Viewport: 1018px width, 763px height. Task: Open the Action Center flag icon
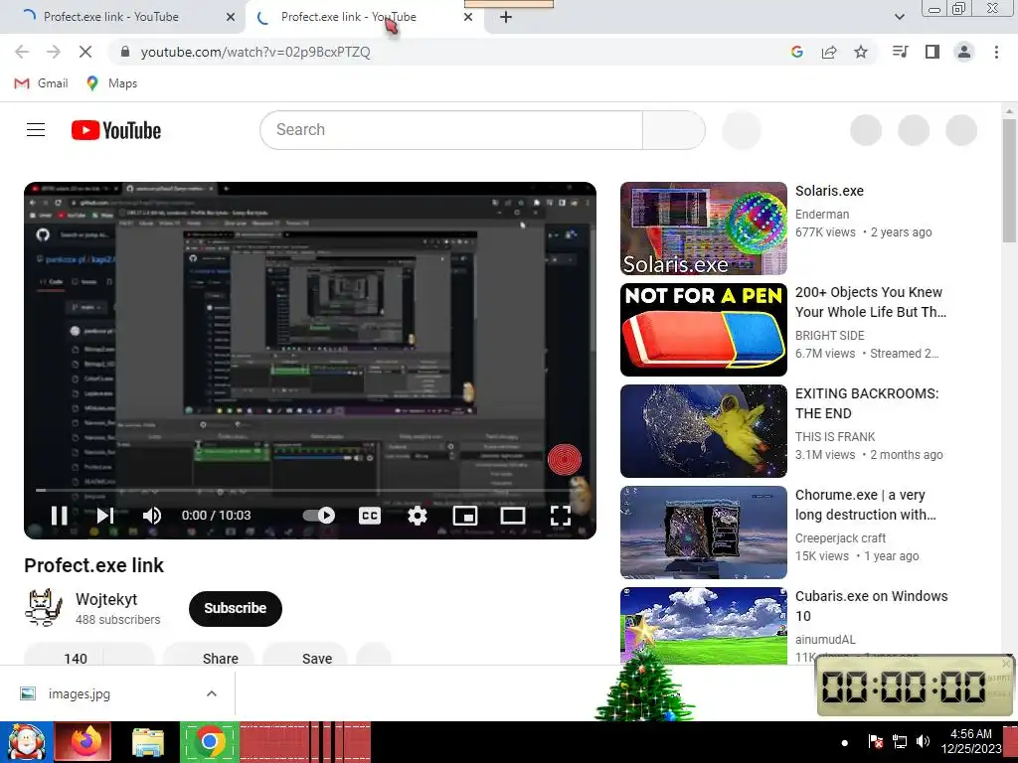pos(875,741)
